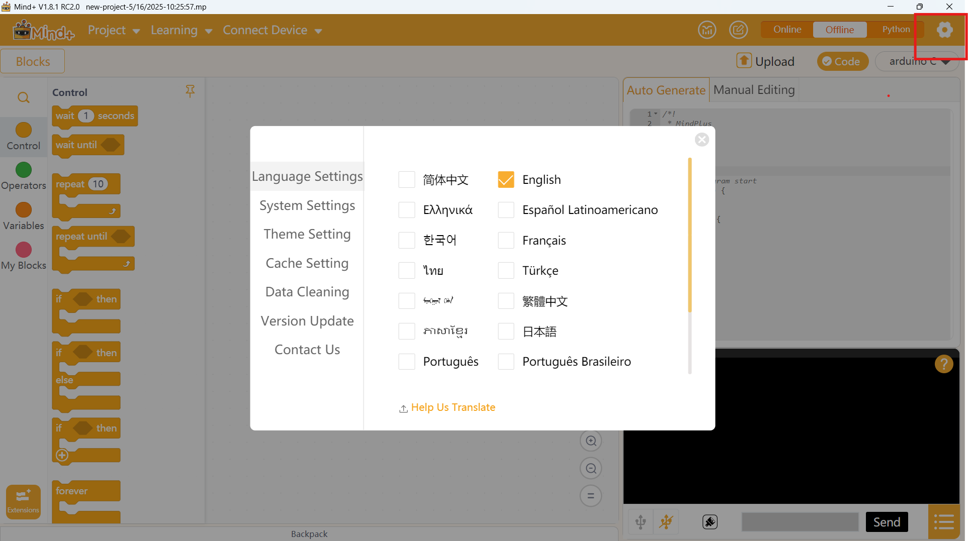Open the feedback edit icon in header
Viewport: 968px width, 541px height.
[x=738, y=30]
